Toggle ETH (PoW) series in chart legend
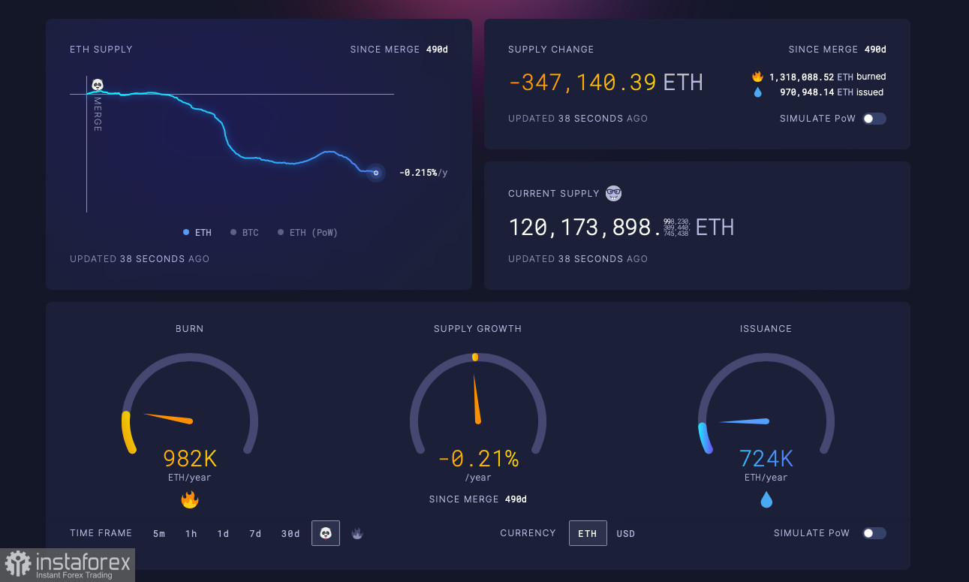 pos(308,233)
